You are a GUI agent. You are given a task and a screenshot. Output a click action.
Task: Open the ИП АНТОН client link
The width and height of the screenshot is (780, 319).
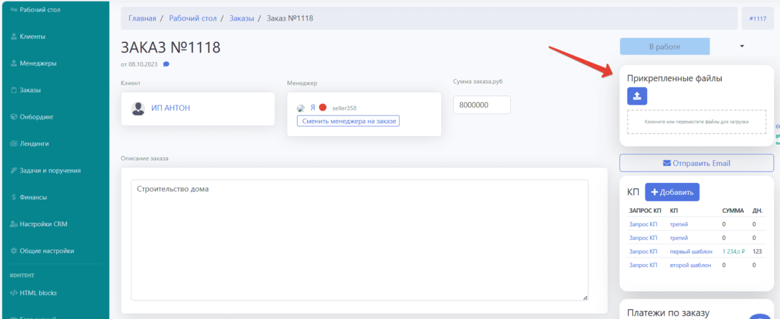pyautogui.click(x=170, y=108)
